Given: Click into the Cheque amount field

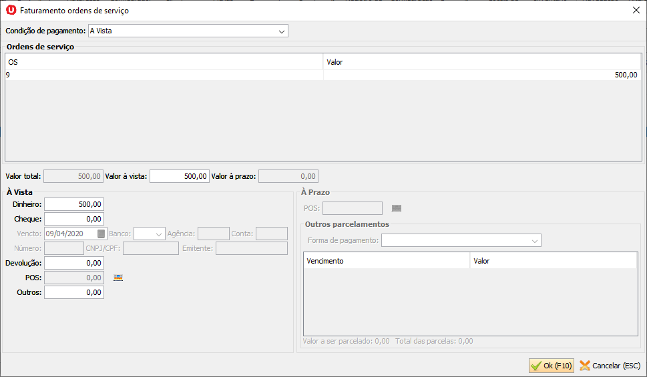Looking at the screenshot, I should (x=74, y=219).
